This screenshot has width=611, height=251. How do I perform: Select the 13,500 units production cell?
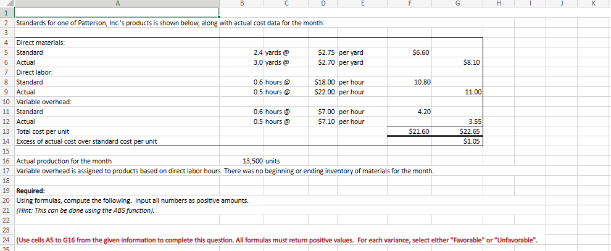241,161
